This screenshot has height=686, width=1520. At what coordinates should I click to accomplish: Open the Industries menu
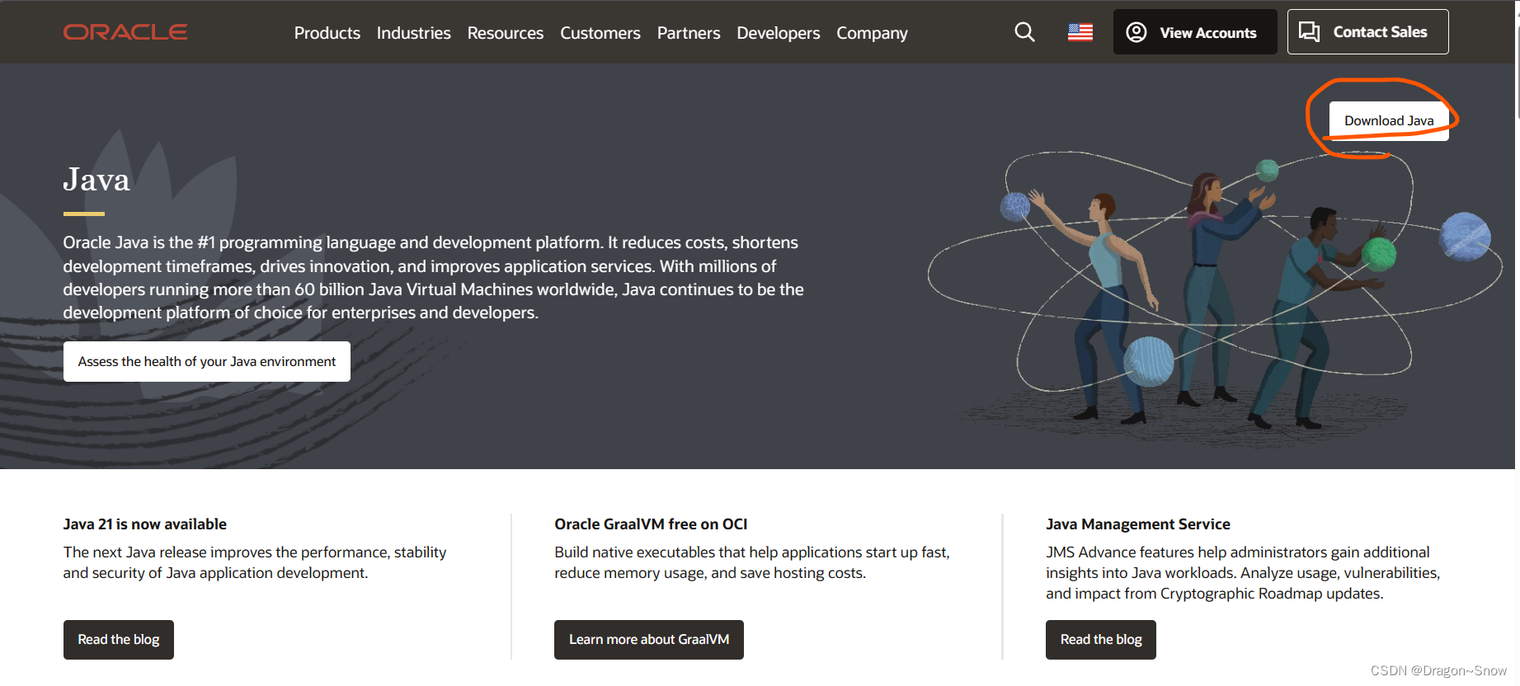[x=414, y=33]
